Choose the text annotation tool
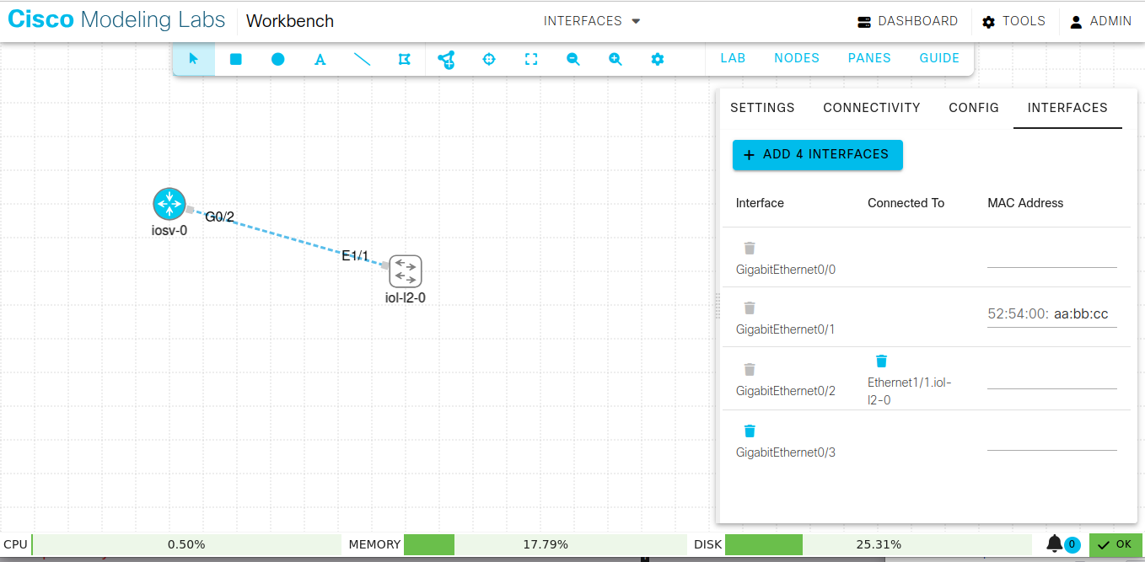Image resolution: width=1145 pixels, height=562 pixels. (x=320, y=59)
